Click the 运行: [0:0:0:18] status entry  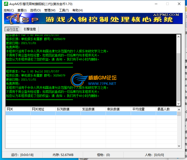(x=22, y=155)
